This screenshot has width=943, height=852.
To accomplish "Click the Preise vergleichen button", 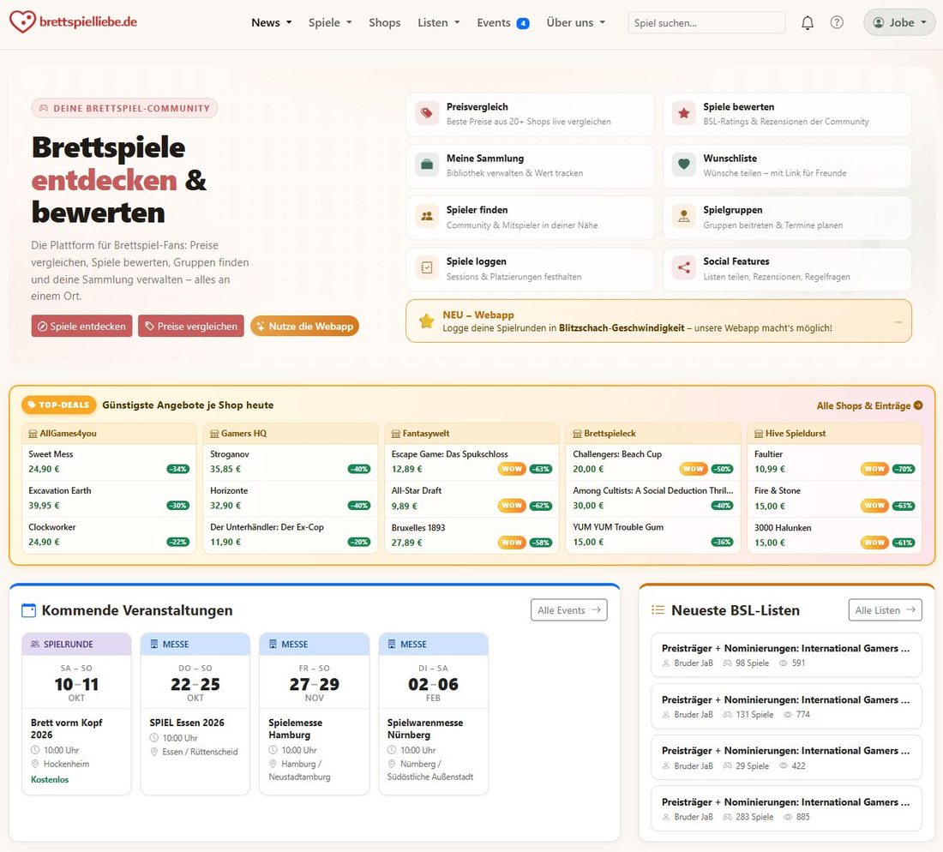I will pos(190,326).
